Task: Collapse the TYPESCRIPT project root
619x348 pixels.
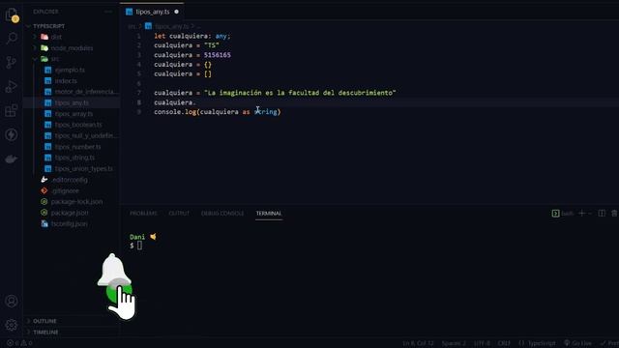Action: point(48,26)
